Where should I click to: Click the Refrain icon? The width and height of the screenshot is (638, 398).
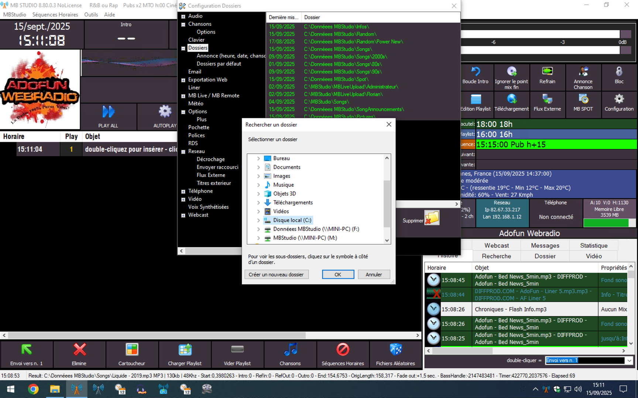coord(547,72)
